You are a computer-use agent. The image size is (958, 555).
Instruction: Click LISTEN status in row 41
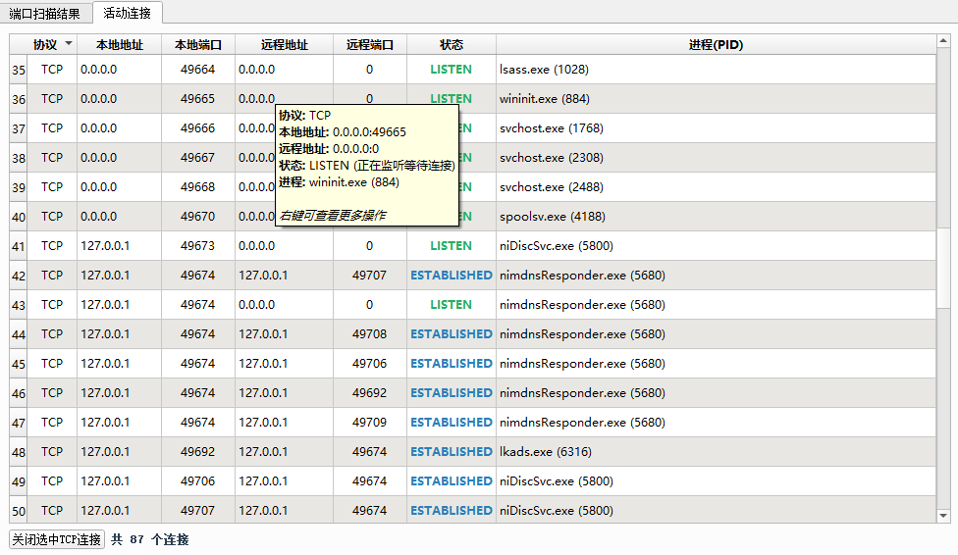pyautogui.click(x=452, y=246)
